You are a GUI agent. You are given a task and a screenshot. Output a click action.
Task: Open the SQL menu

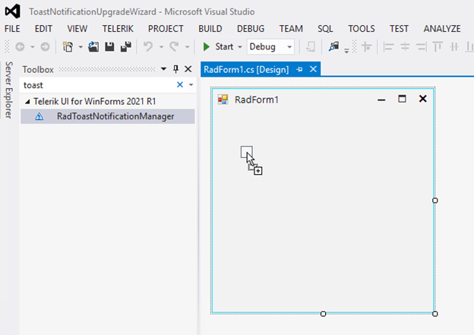click(x=325, y=29)
